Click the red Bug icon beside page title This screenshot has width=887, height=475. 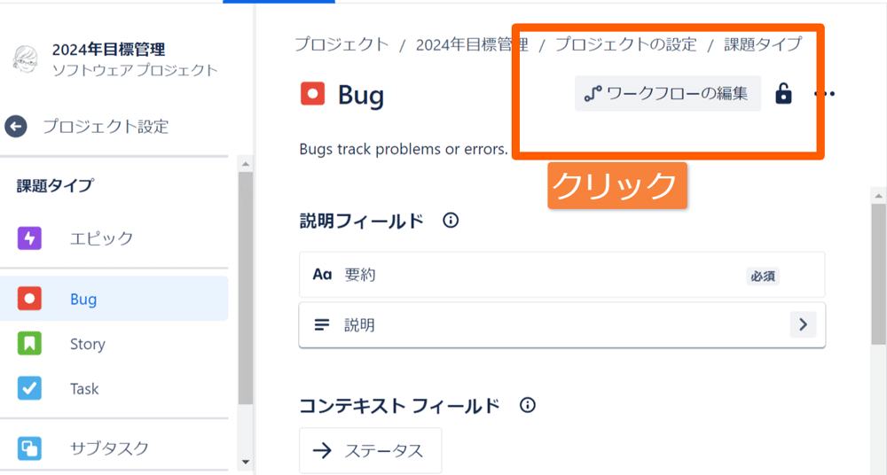pos(313,94)
